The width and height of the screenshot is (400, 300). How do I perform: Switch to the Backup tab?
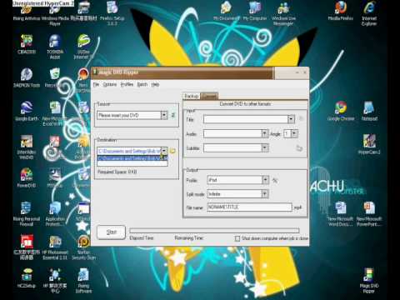(192, 96)
